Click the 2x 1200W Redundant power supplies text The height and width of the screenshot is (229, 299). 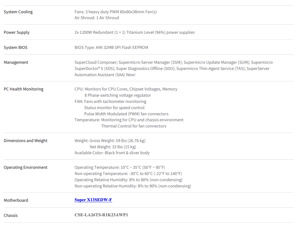[x=135, y=32]
